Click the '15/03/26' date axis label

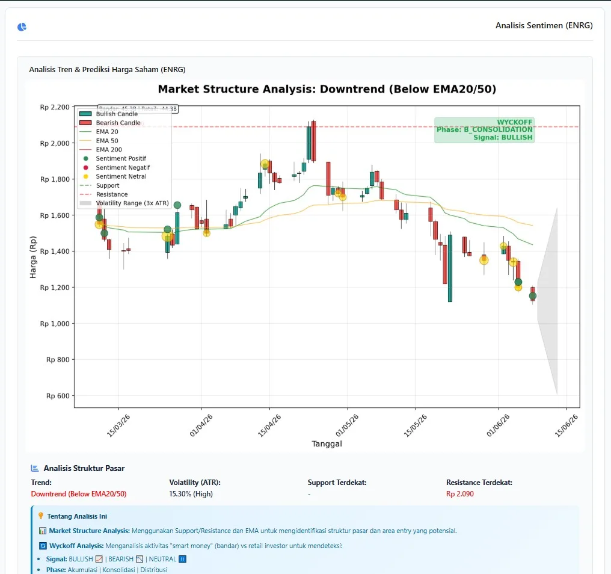118,426
